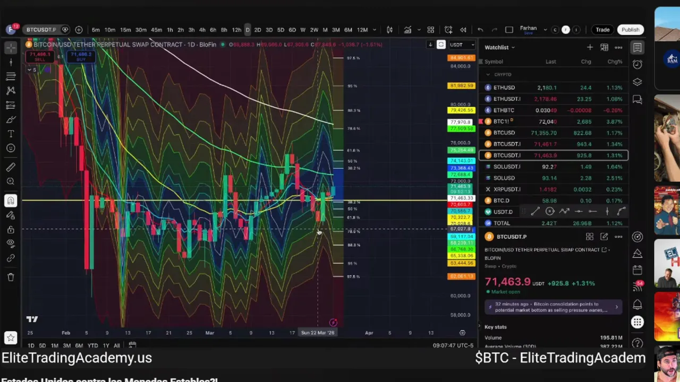Select BTCUSD in the watchlist
This screenshot has width=680, height=382.
(x=554, y=133)
